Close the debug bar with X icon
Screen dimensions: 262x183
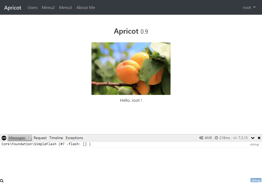pyautogui.click(x=259, y=138)
